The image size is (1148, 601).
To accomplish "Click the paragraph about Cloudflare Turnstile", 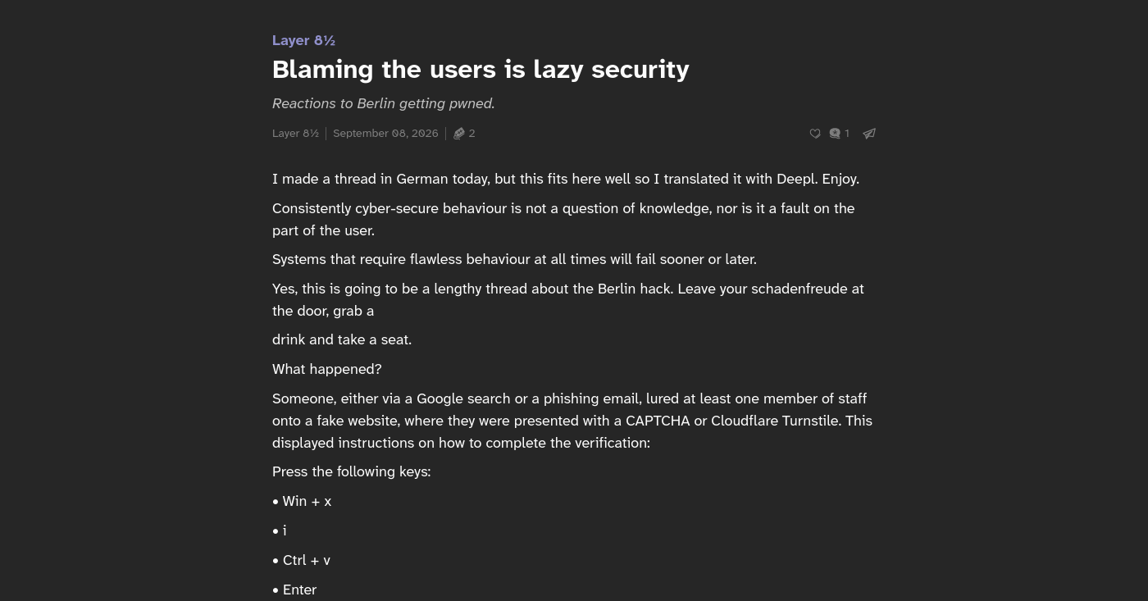I will tap(572, 421).
